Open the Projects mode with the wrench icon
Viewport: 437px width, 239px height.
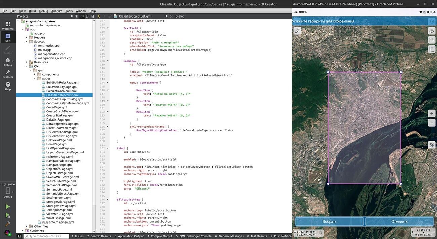pos(8,74)
